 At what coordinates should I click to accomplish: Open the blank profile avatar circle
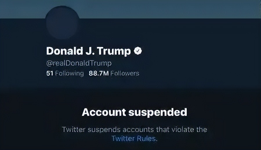point(62,23)
